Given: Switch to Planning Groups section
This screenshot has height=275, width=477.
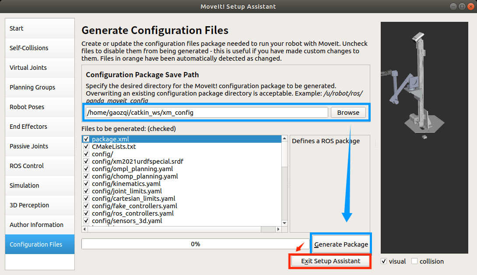Looking at the screenshot, I should (x=40, y=87).
